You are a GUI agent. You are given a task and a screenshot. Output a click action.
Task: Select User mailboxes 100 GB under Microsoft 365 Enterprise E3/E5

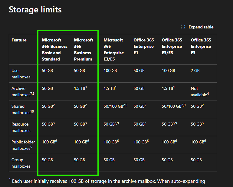tap(110, 71)
